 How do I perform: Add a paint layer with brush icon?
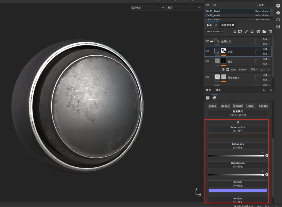246,32
